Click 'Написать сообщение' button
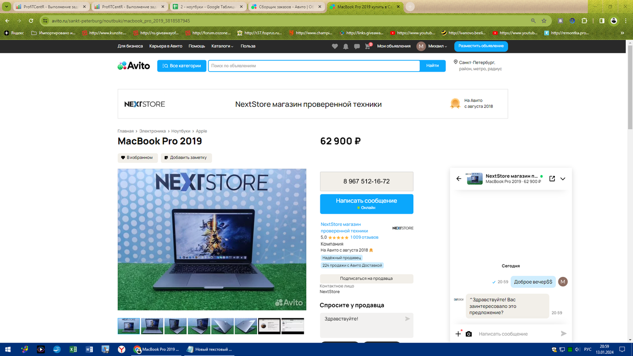This screenshot has width=633, height=356. 366,204
